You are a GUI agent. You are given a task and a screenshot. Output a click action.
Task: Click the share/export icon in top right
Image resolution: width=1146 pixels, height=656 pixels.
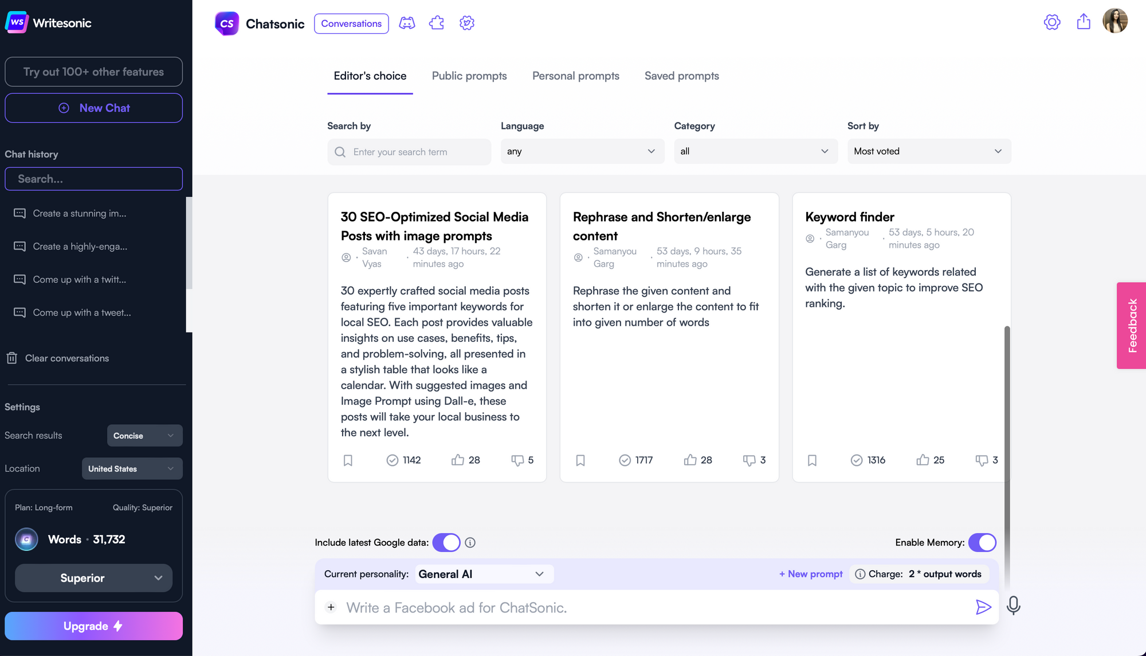(x=1084, y=22)
